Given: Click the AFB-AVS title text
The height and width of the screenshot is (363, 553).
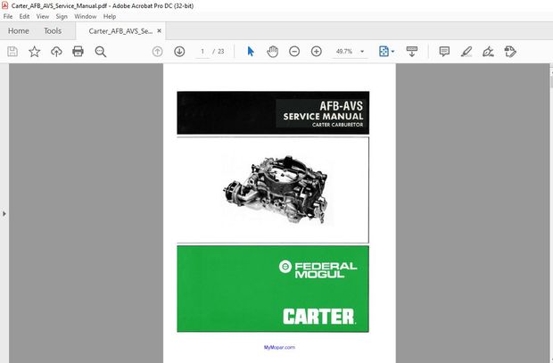Looking at the screenshot, I should click(x=341, y=106).
